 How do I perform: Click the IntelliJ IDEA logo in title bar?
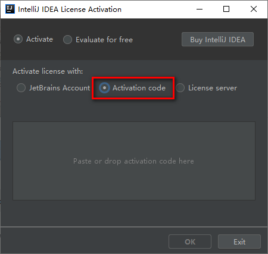point(10,9)
